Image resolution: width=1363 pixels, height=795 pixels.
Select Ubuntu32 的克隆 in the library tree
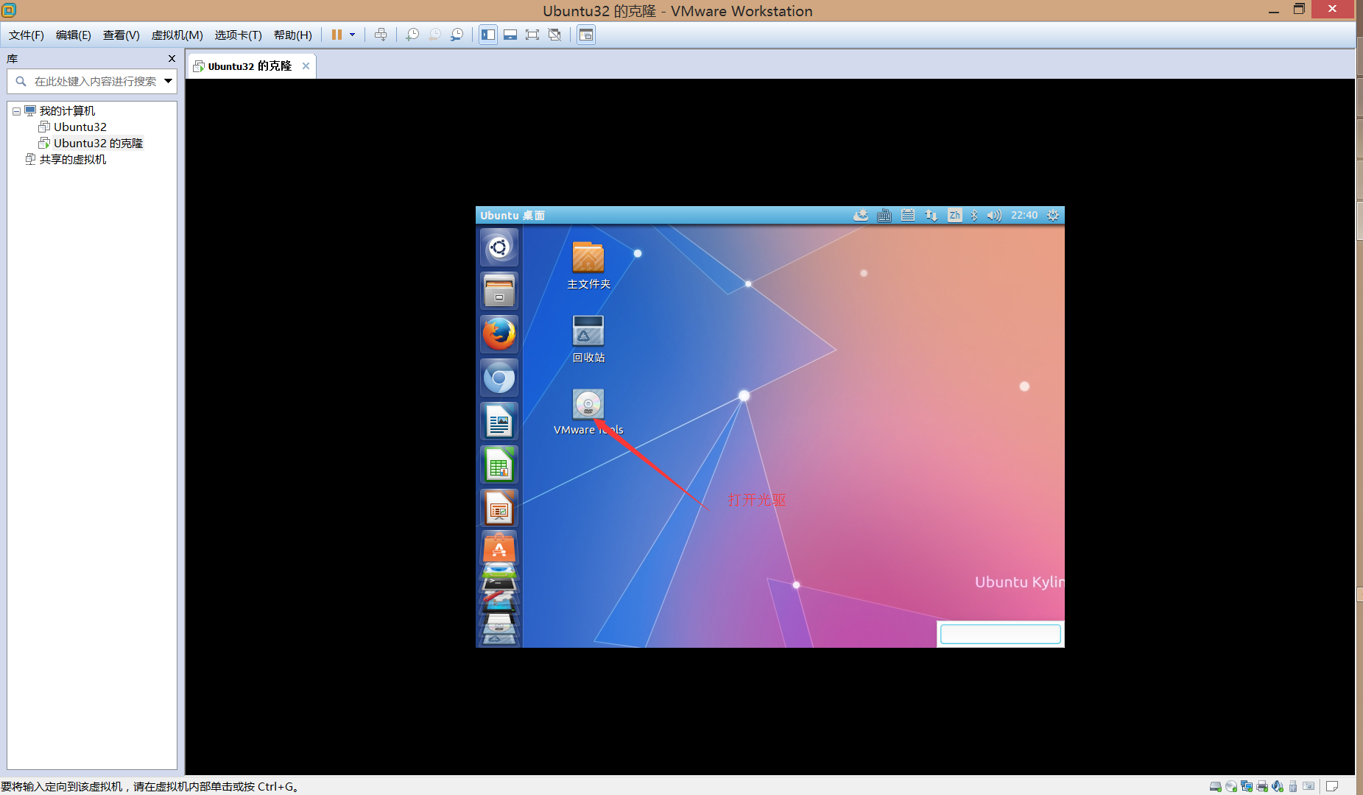tap(98, 143)
